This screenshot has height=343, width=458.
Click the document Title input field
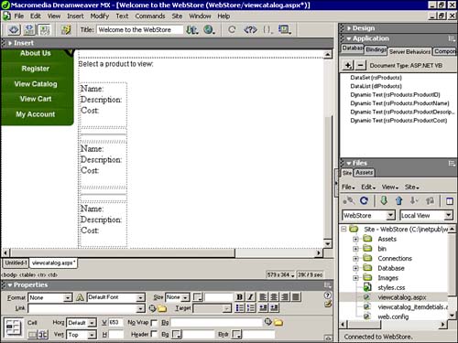[140, 29]
